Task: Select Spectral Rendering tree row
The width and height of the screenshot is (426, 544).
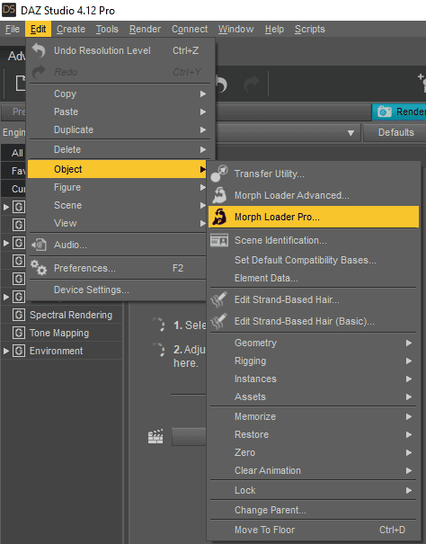Action: pyautogui.click(x=61, y=315)
